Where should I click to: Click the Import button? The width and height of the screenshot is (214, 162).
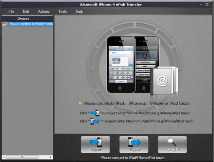96,145
